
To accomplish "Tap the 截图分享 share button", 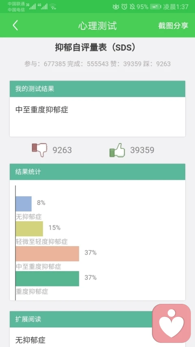I will (173, 26).
